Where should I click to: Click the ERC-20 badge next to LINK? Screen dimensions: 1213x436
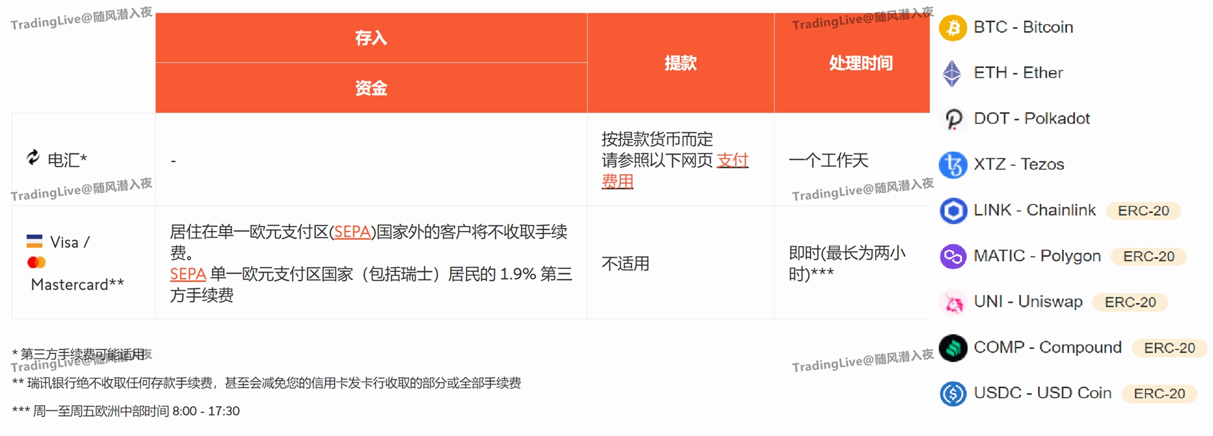tap(1143, 211)
